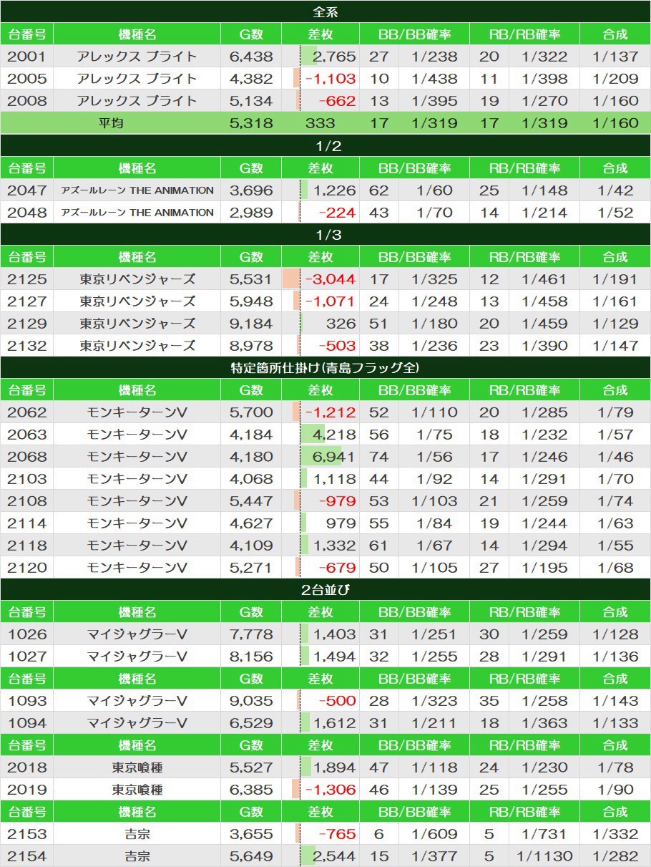Click machine number 2120 cell
651x867 pixels.
coord(26,567)
